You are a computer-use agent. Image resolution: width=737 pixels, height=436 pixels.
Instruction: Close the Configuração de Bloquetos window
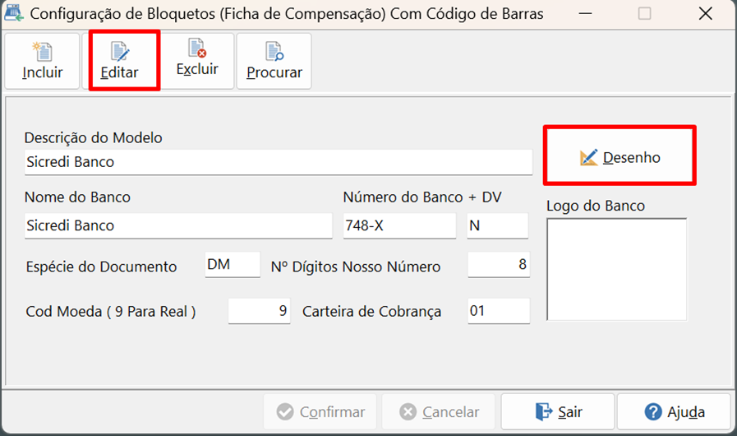tap(706, 14)
